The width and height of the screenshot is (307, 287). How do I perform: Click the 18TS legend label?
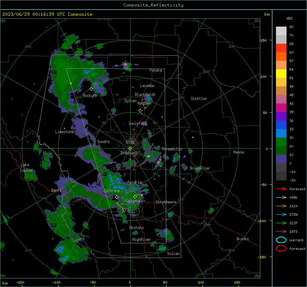(293, 232)
